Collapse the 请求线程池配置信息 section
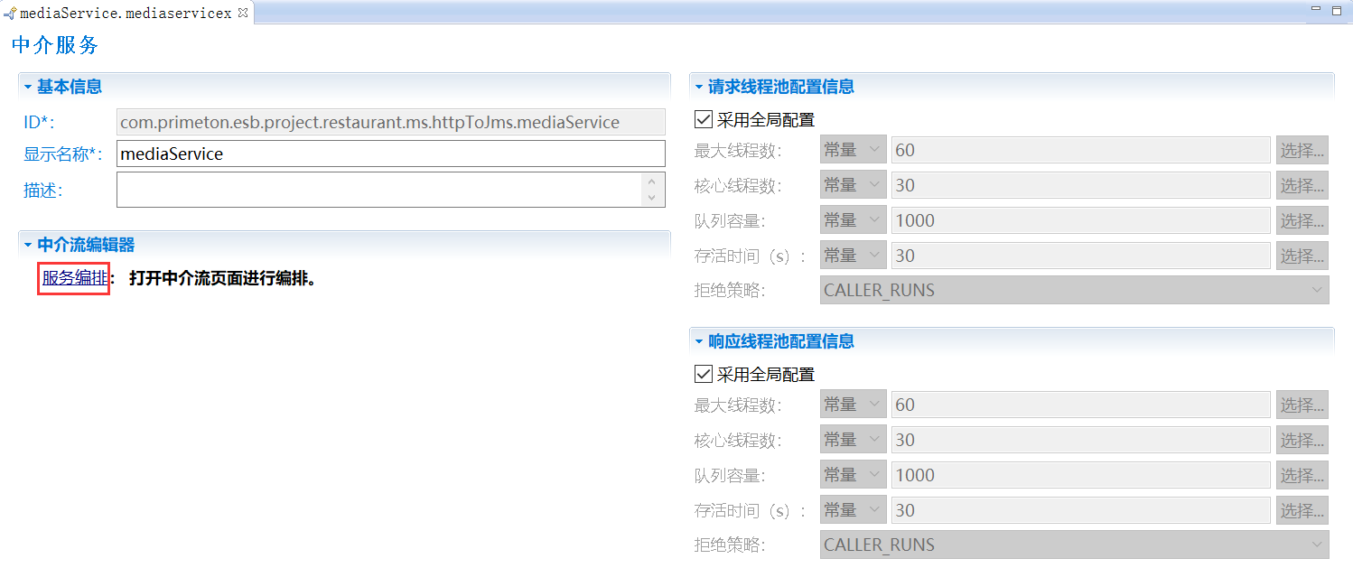The image size is (1353, 568). click(699, 88)
